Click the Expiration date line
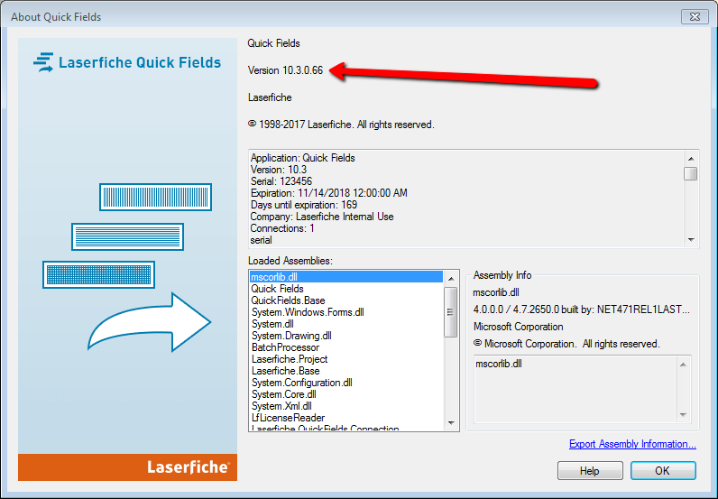The width and height of the screenshot is (718, 499). [x=328, y=193]
